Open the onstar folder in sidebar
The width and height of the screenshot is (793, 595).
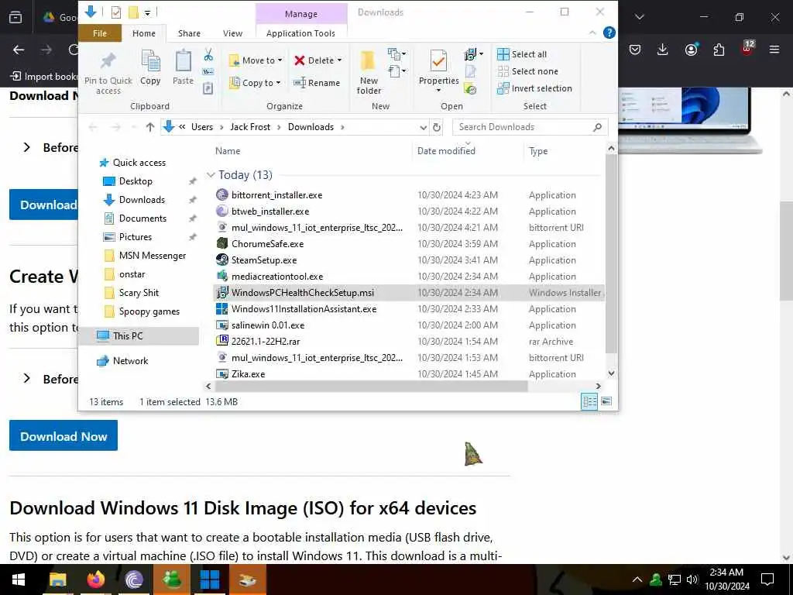(x=132, y=274)
